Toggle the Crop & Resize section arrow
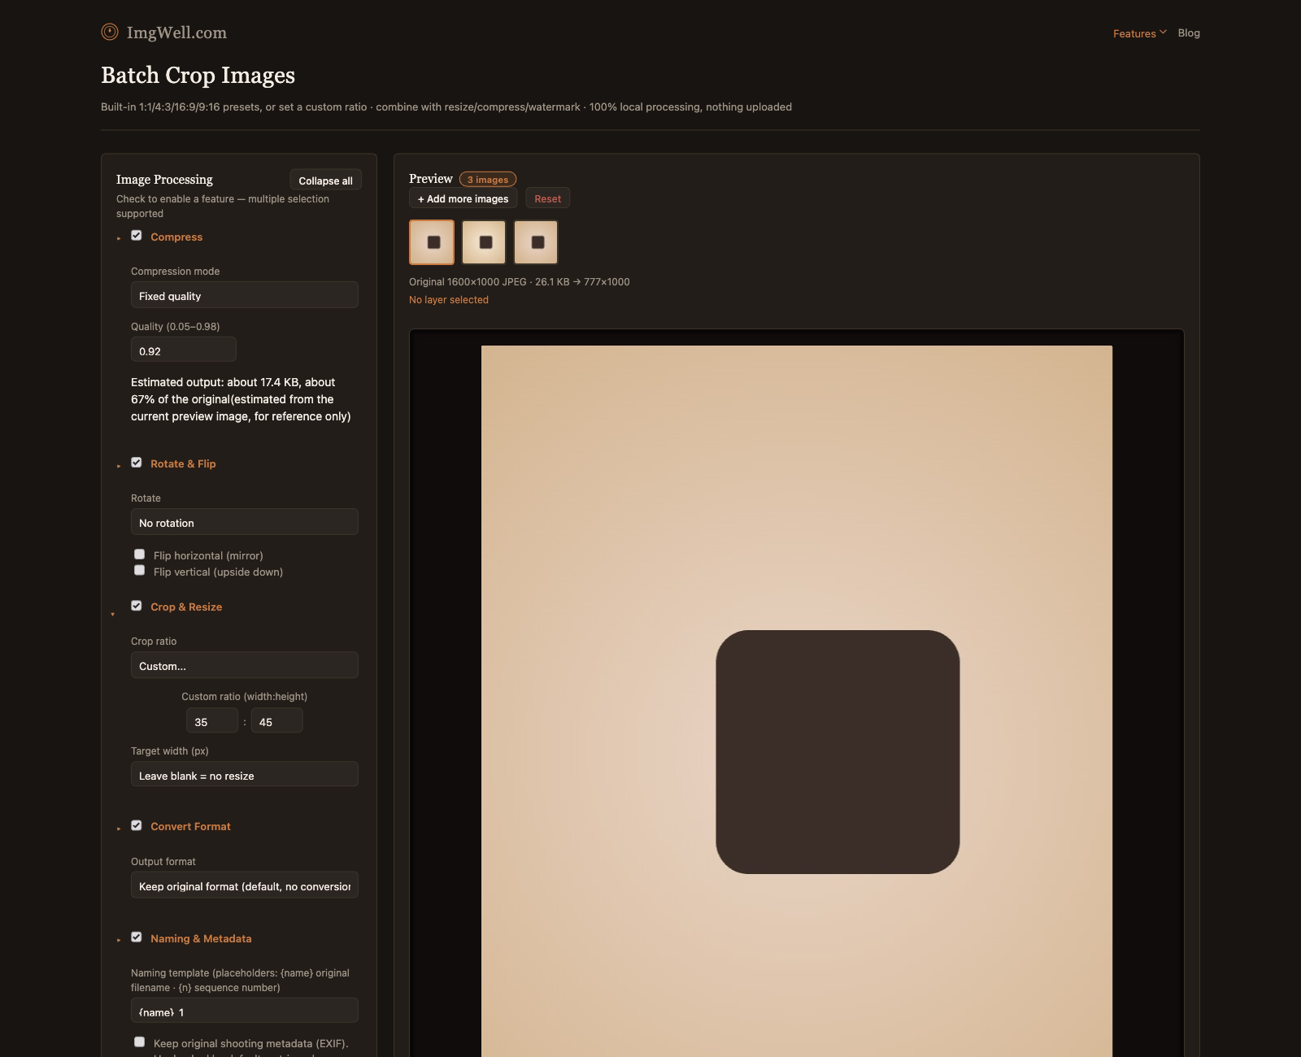The image size is (1301, 1057). click(112, 615)
